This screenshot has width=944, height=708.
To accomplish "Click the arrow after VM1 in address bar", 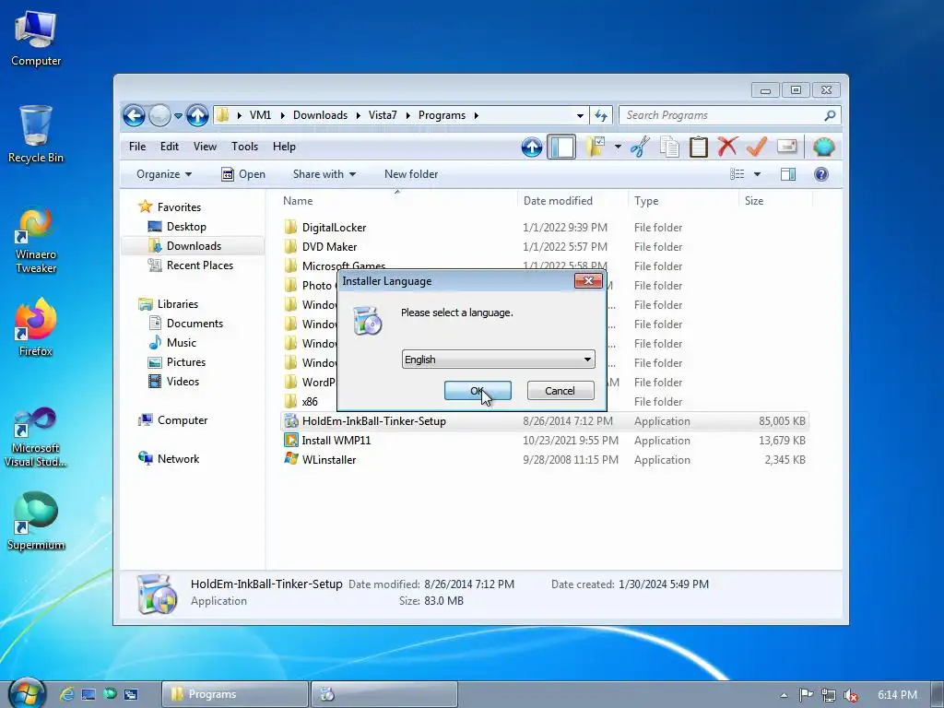I will coord(282,115).
